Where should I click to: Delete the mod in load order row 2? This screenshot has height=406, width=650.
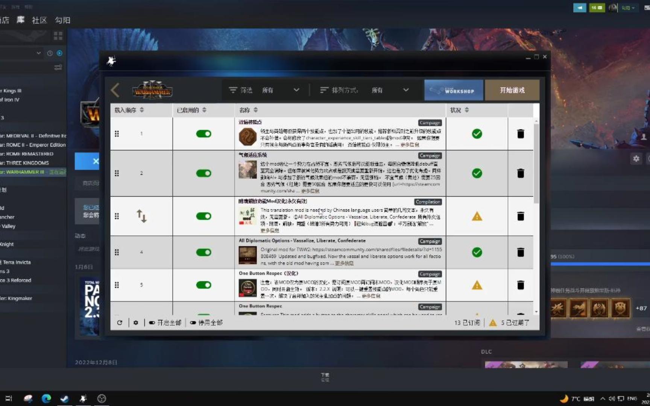click(521, 173)
